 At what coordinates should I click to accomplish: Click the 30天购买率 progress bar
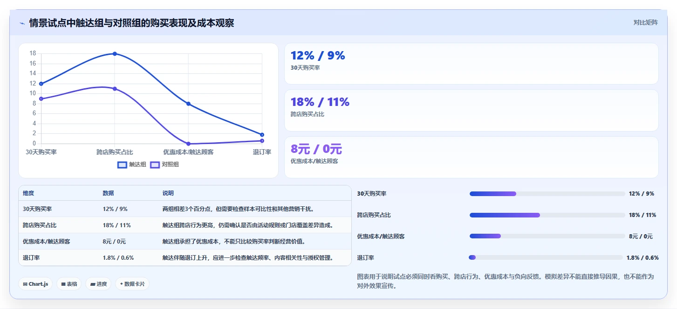point(547,194)
